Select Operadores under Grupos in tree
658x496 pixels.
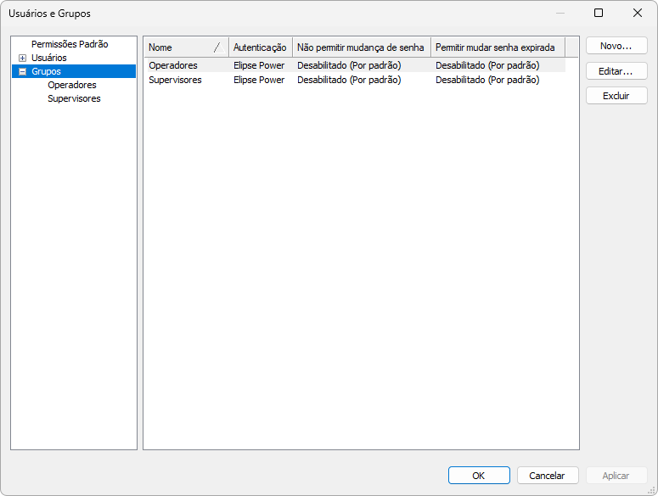72,86
